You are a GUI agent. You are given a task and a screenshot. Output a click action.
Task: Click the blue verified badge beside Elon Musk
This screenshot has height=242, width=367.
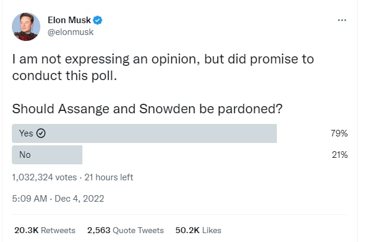(x=98, y=20)
